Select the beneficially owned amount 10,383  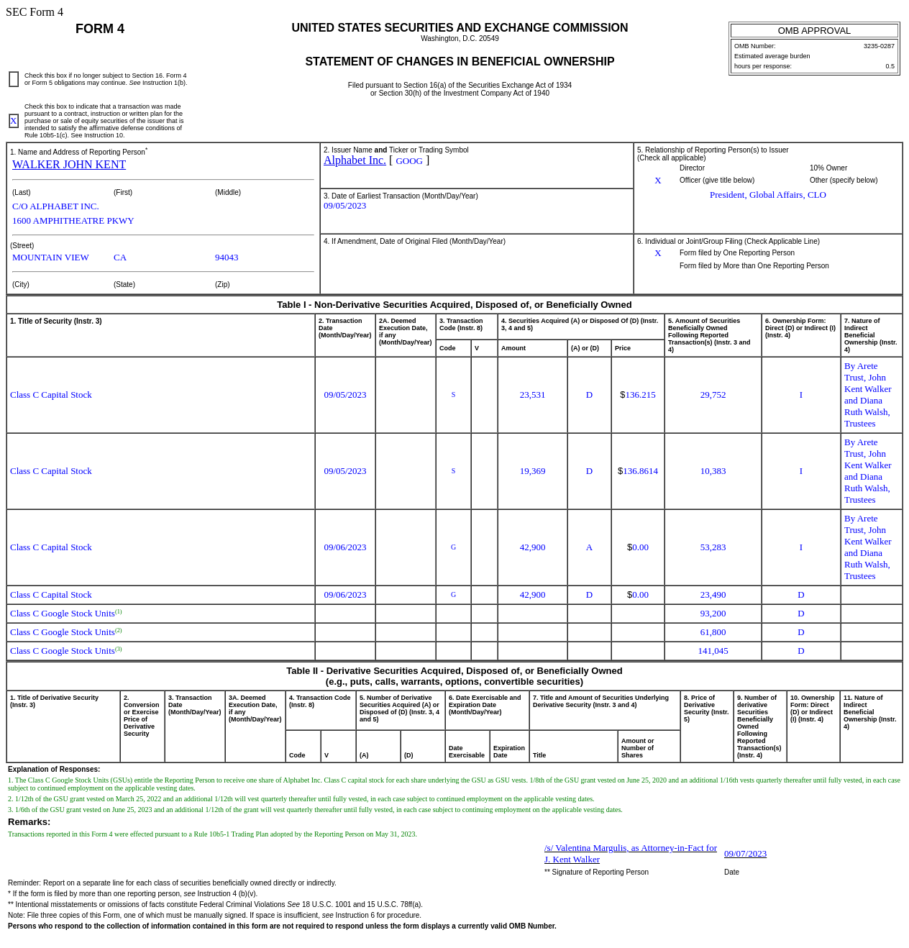pos(713,471)
